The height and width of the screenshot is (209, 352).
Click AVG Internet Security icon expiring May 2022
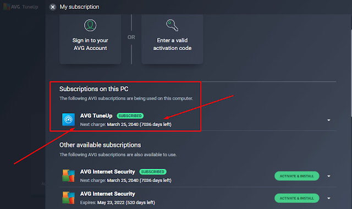[68, 198]
